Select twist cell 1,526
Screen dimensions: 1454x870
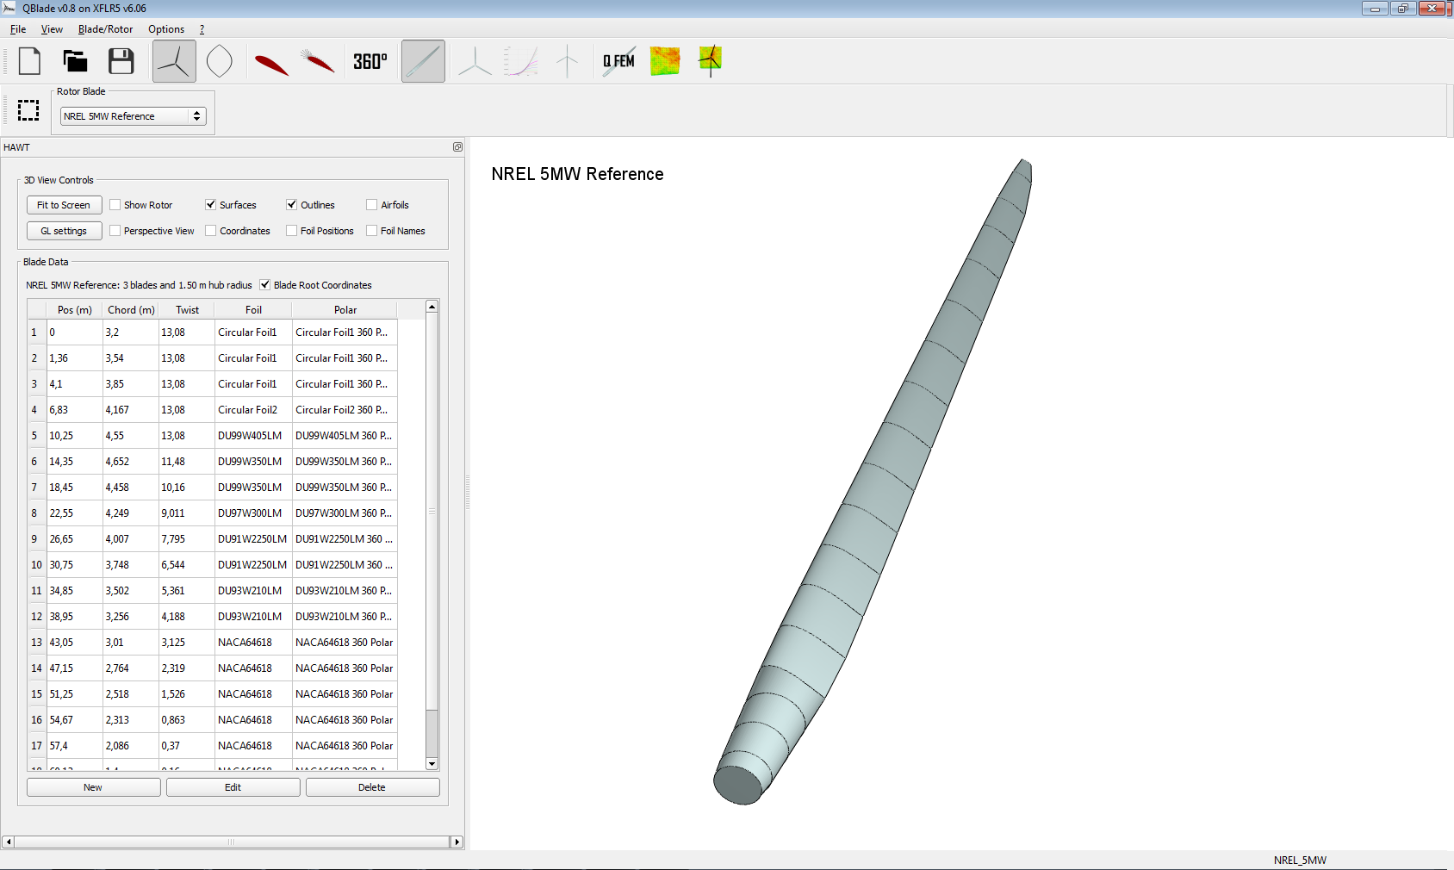point(187,694)
